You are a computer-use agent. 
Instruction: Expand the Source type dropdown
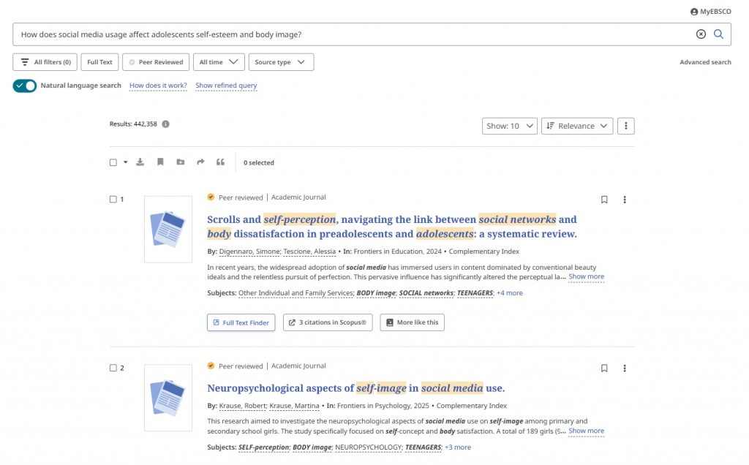point(281,62)
